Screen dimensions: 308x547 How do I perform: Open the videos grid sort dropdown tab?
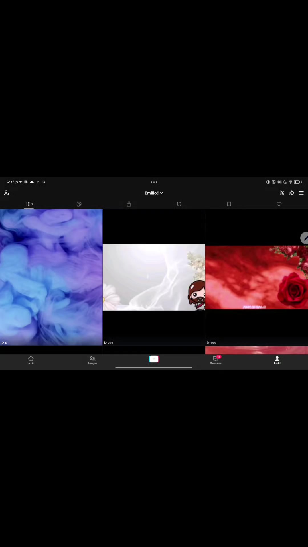[29, 204]
